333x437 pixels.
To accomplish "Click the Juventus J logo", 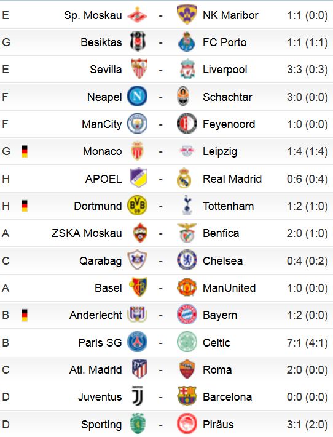I will click(138, 396).
